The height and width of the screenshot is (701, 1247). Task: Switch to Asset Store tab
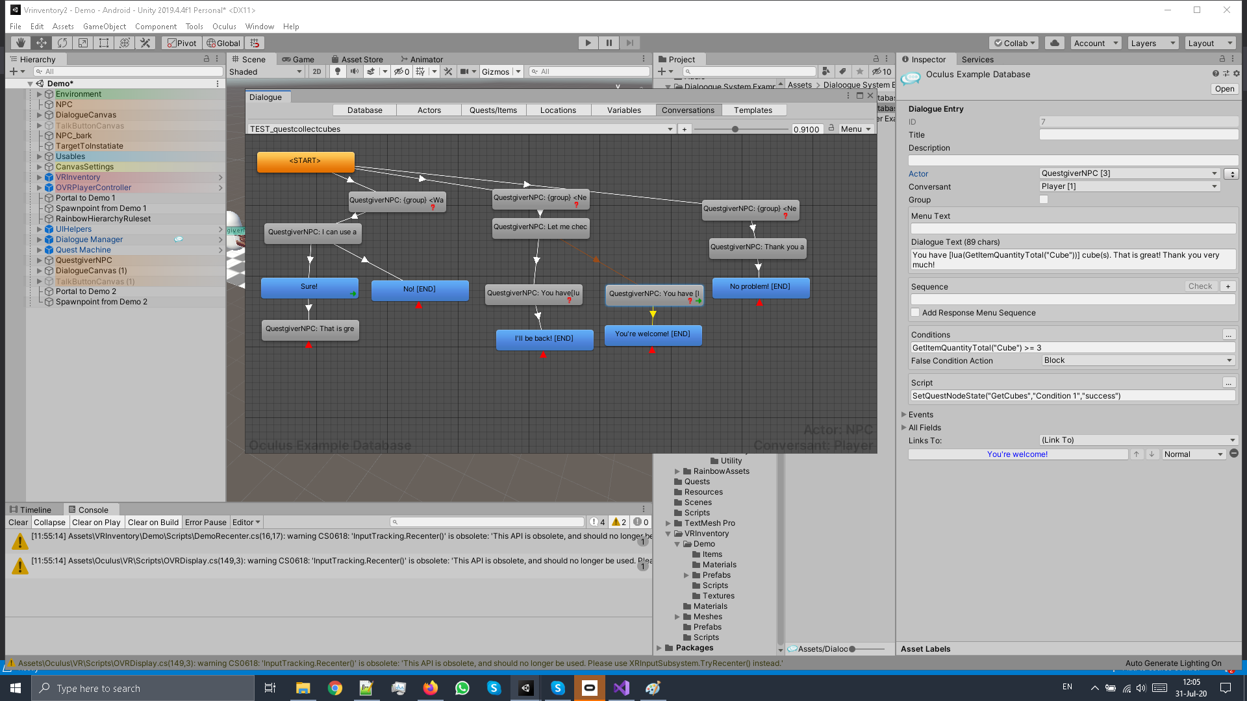click(357, 59)
